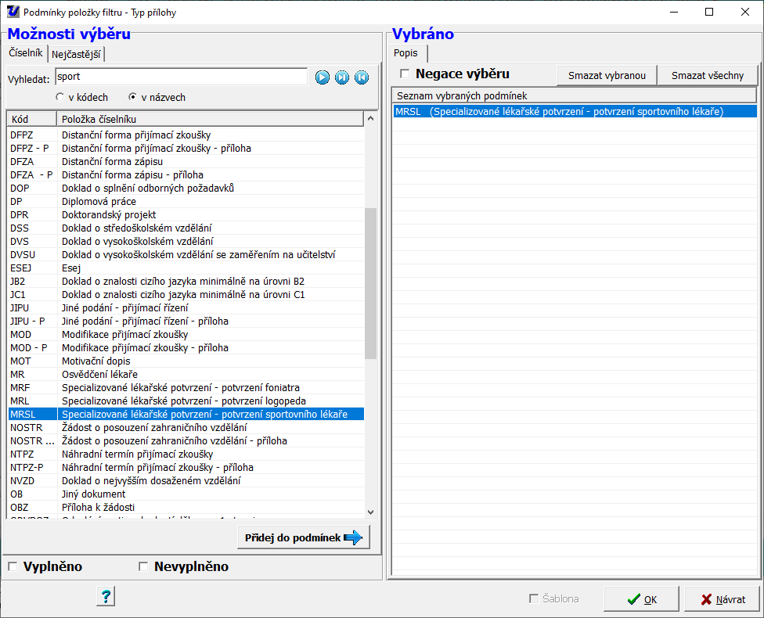Select the 'v kódech' radio option

(x=59, y=98)
